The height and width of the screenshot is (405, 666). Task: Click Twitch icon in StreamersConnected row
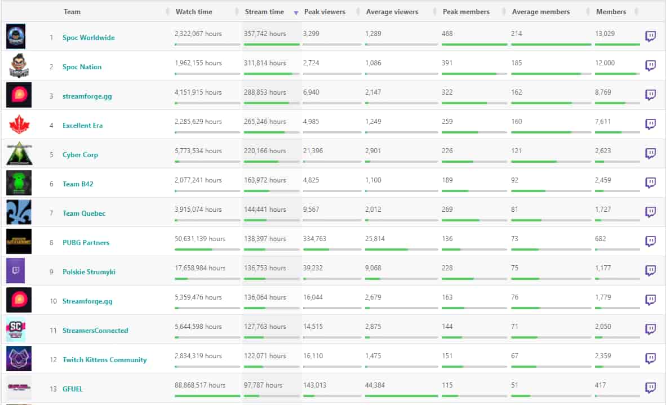[x=650, y=330]
